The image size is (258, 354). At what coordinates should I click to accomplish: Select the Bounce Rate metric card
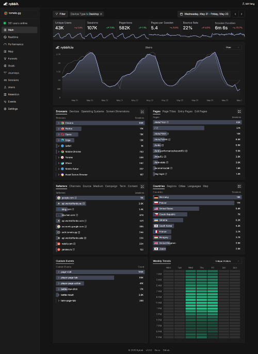(197, 29)
